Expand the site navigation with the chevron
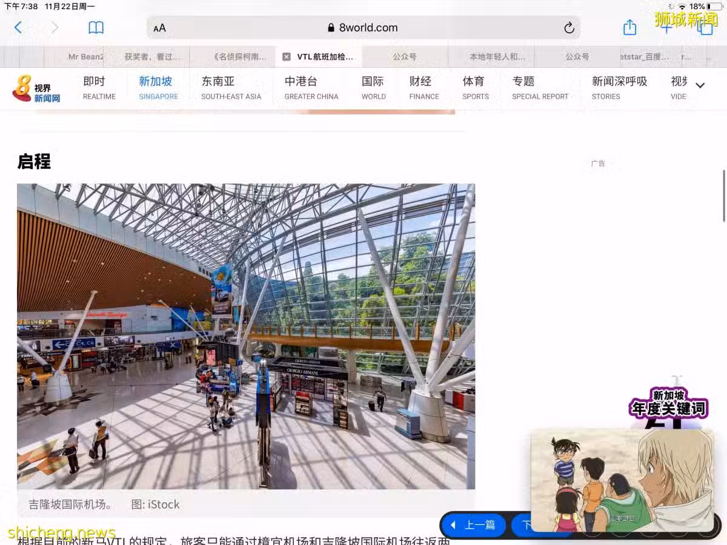This screenshot has height=545, width=727. 700,85
